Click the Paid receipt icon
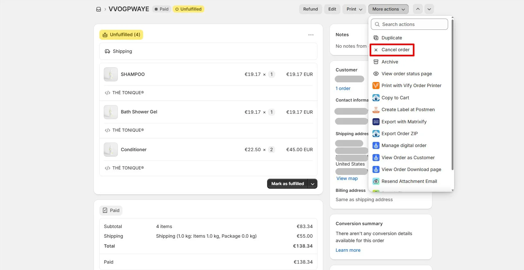This screenshot has width=524, height=270. 105,210
